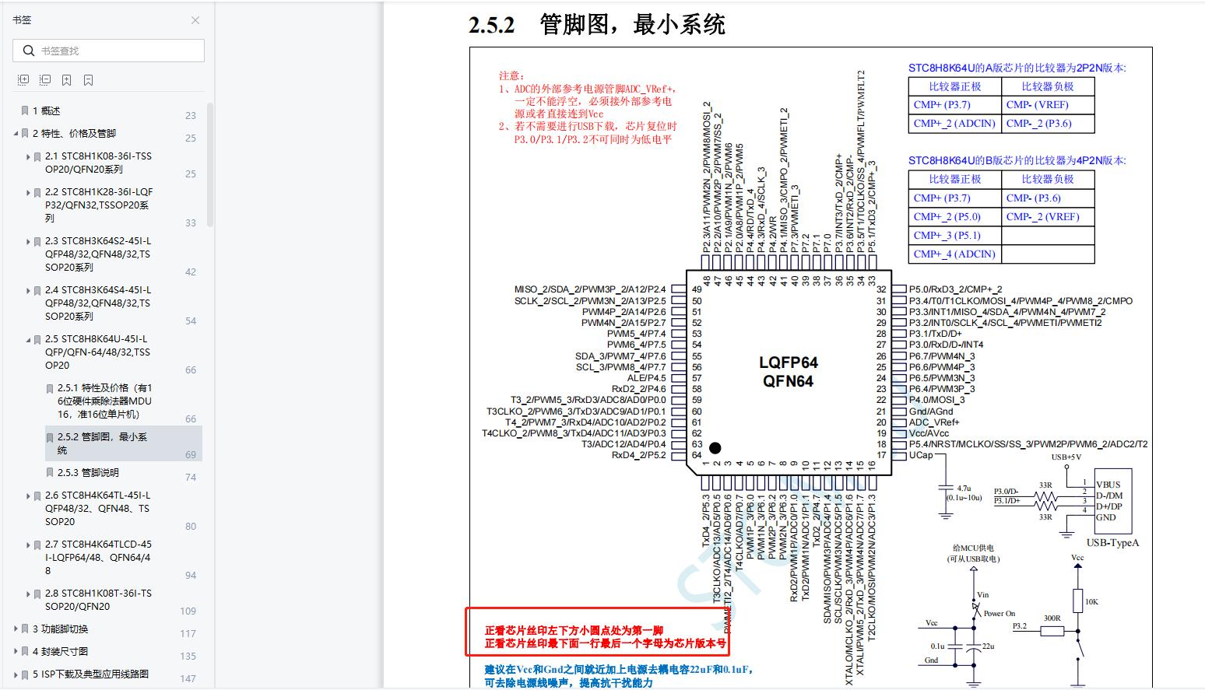Expand the 2.3 STC8H3K64S2 bookmark arrow
1205x690 pixels.
[29, 241]
